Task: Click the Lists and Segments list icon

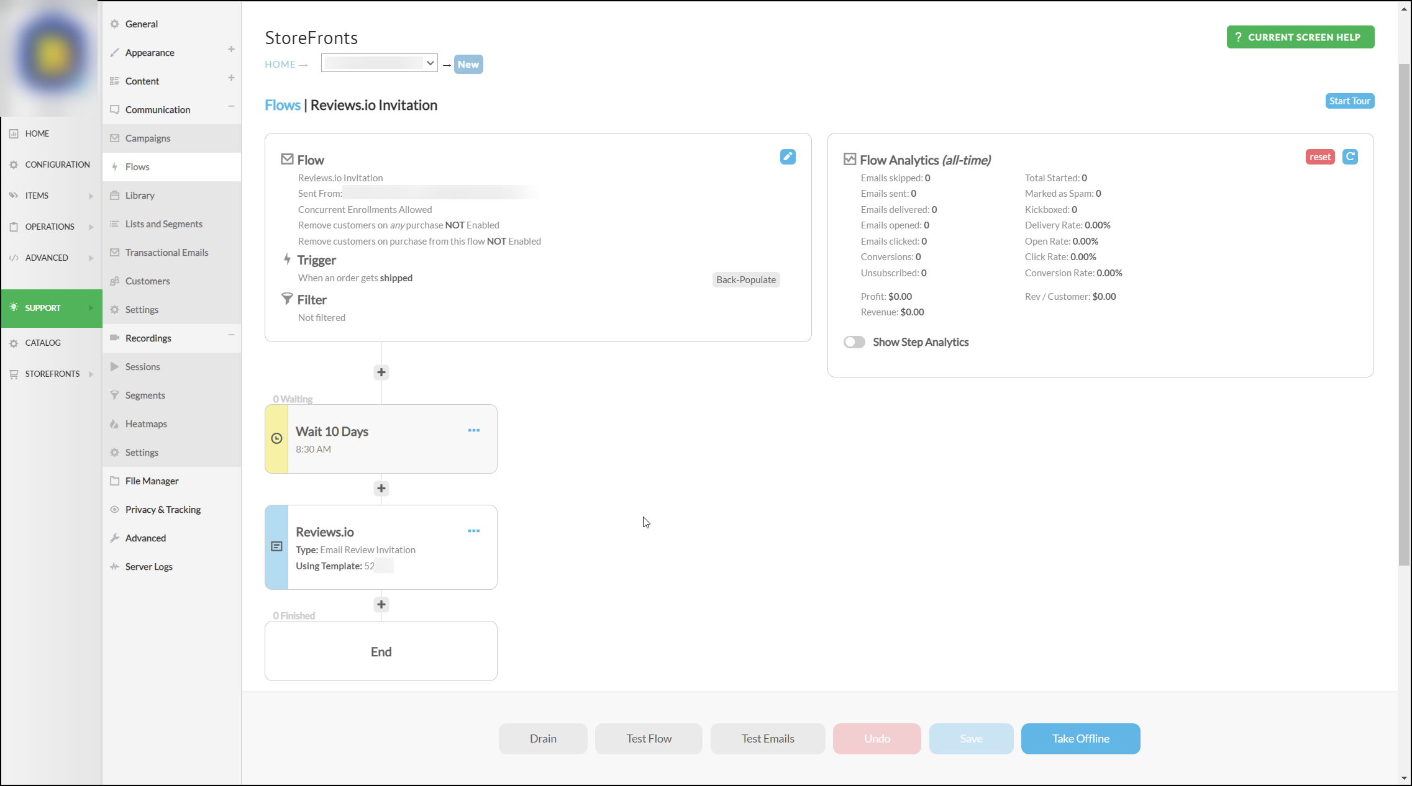Action: (x=115, y=224)
